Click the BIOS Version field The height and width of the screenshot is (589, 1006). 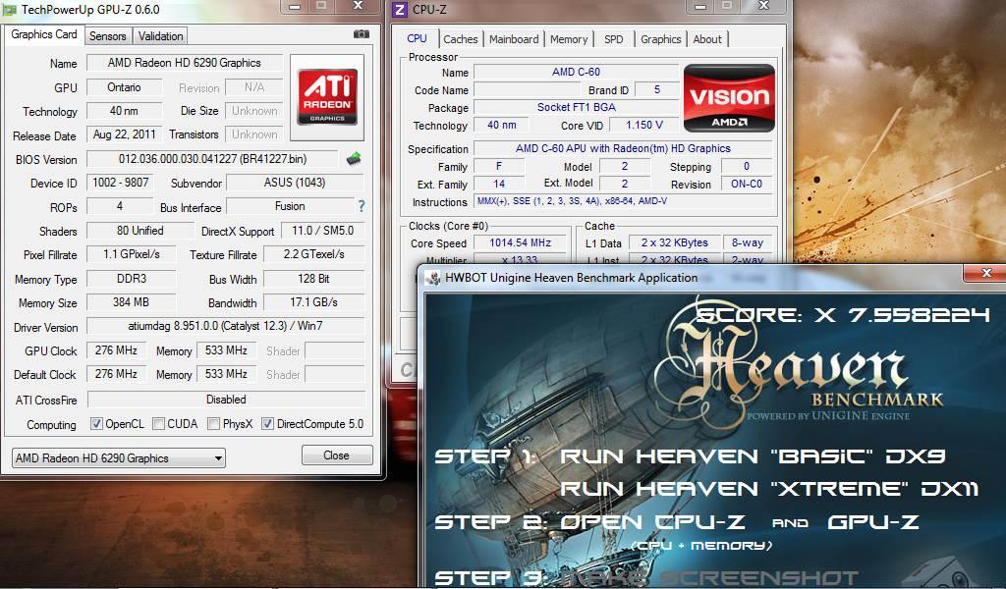pyautogui.click(x=212, y=158)
